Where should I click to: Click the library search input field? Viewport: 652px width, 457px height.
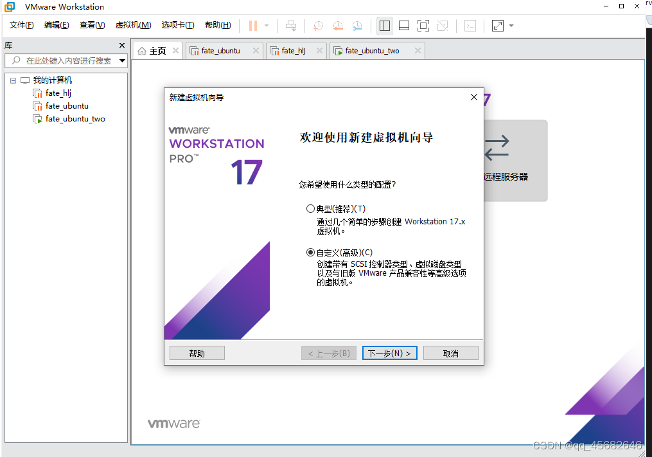click(x=66, y=61)
